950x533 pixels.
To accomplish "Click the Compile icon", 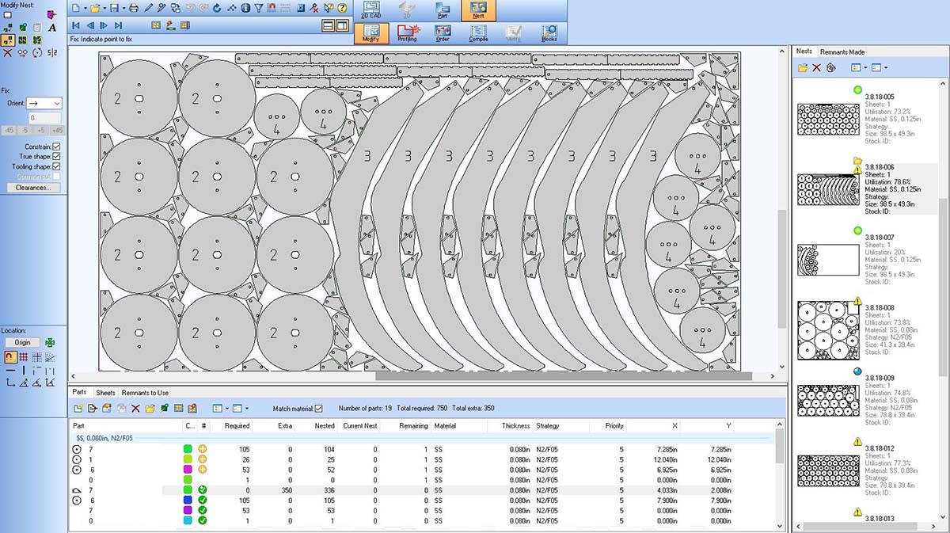I will point(478,33).
